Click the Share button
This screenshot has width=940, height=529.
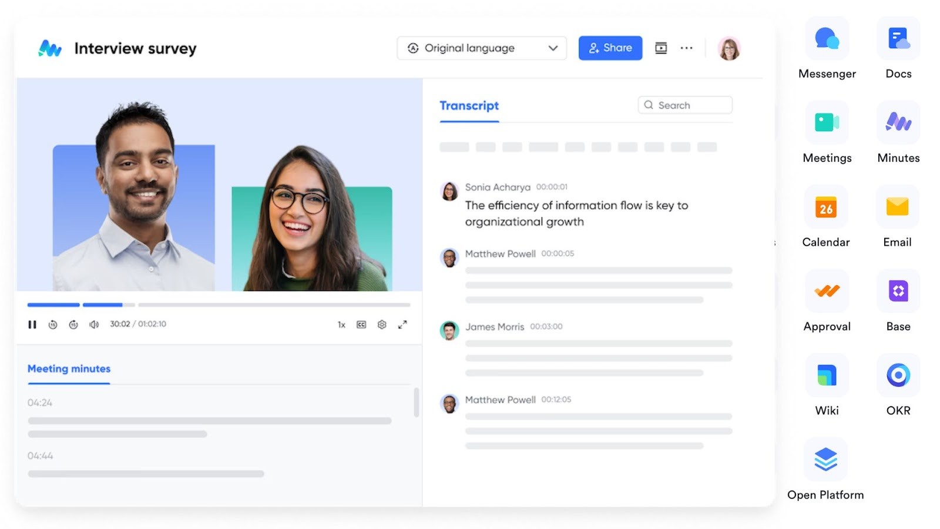pyautogui.click(x=610, y=48)
